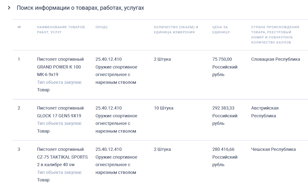
Task: Select 'Словацкая Республика' in the country column
Action: [276, 59]
